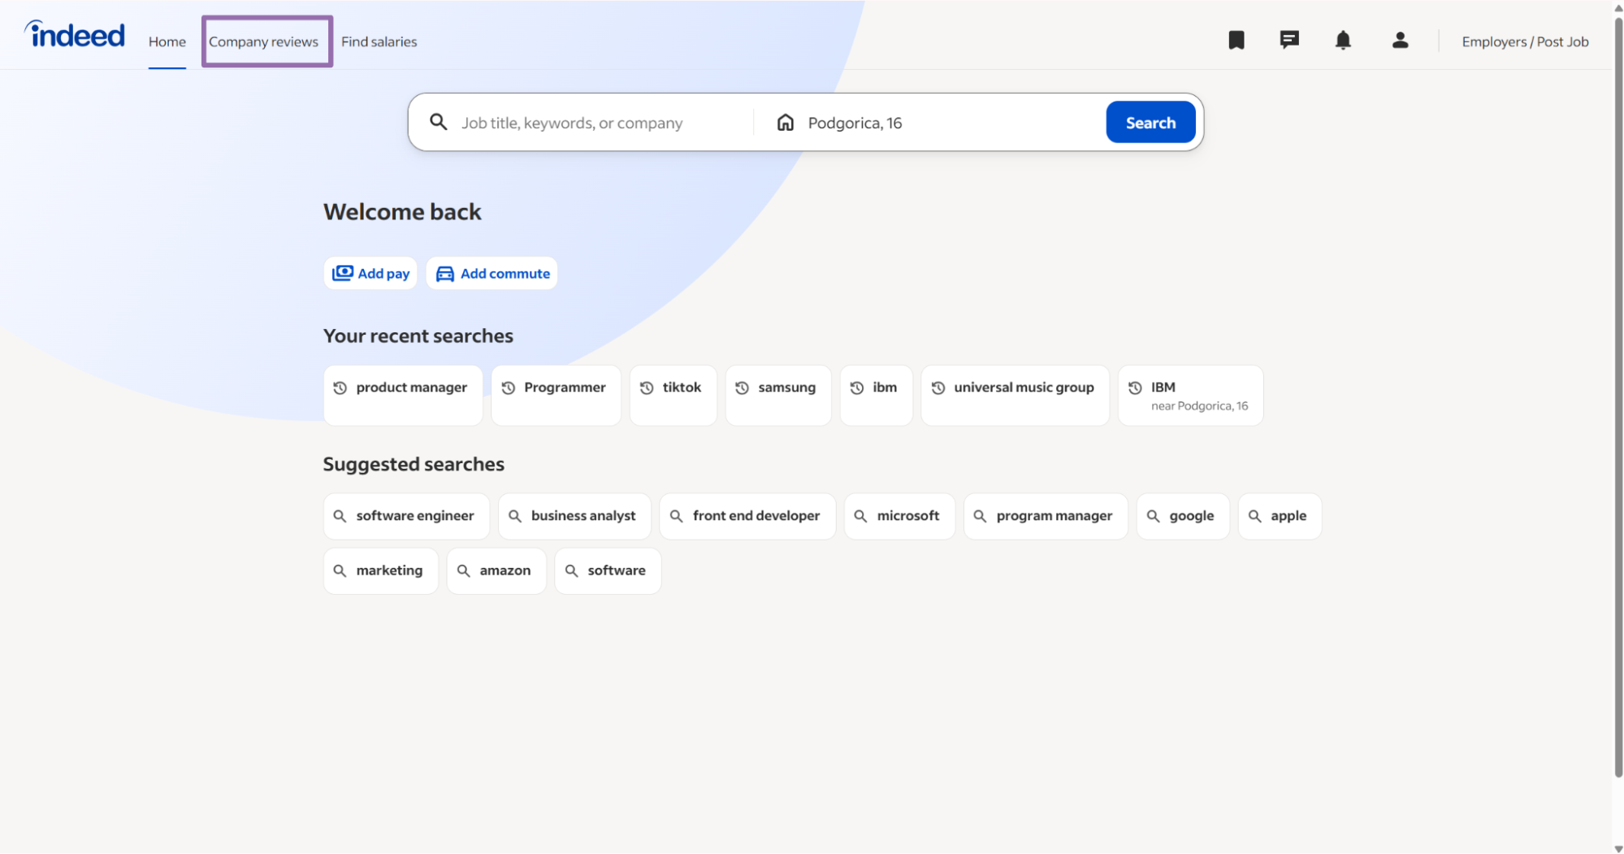The width and height of the screenshot is (1624, 854).
Task: Rerun recent search universal music group
Action: [x=1015, y=395]
